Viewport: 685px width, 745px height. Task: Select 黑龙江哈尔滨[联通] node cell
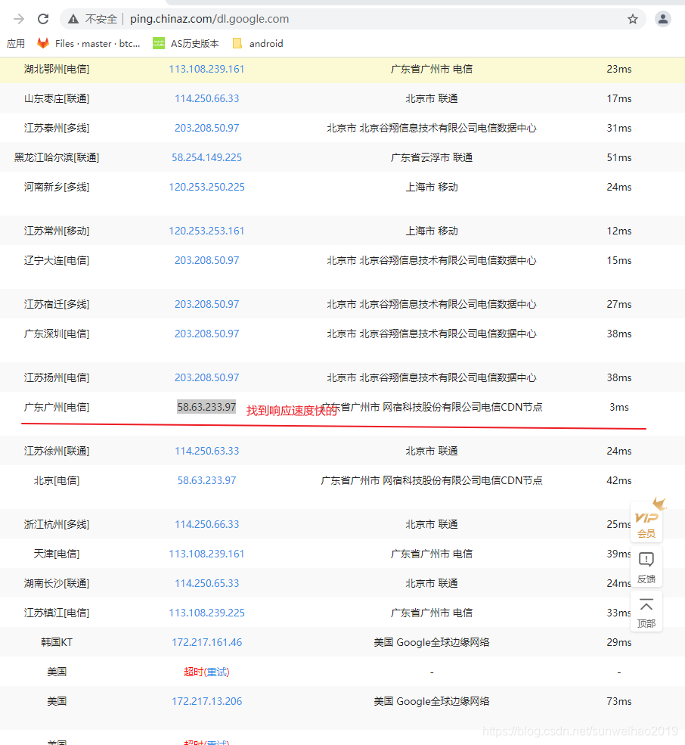(x=57, y=158)
